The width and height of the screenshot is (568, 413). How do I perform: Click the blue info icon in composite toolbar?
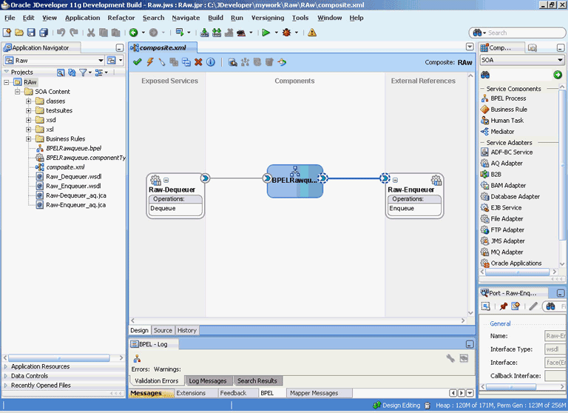pos(211,62)
